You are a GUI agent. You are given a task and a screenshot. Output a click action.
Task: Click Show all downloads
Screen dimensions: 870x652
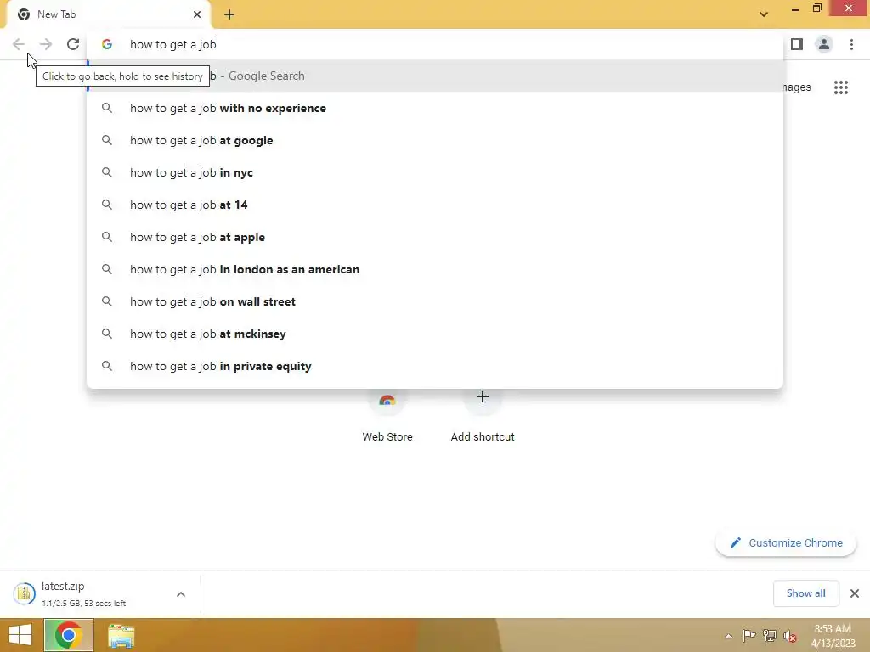tap(805, 593)
